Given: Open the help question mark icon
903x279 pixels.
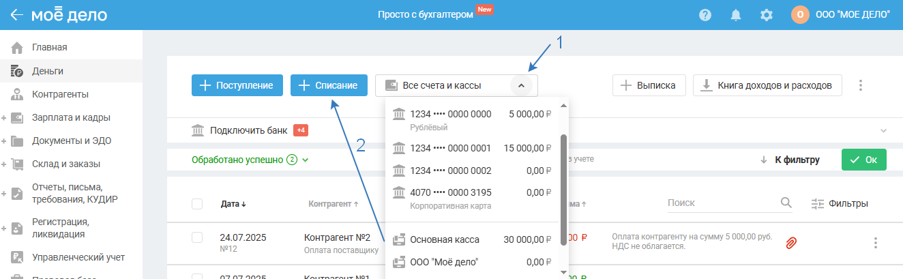Looking at the screenshot, I should 705,15.
